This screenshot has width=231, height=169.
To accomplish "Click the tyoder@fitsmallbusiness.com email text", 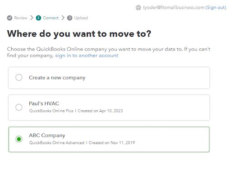I will pos(174,7).
